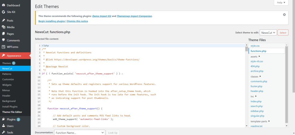Open archive.php in Theme Files
The image size is (295, 135).
(257, 71)
